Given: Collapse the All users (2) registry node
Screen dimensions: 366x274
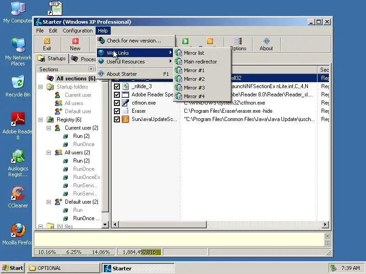Looking at the screenshot, I should coord(48,153).
